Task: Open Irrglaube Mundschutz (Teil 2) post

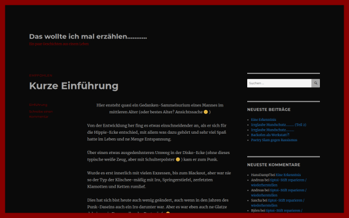Action: [279, 125]
